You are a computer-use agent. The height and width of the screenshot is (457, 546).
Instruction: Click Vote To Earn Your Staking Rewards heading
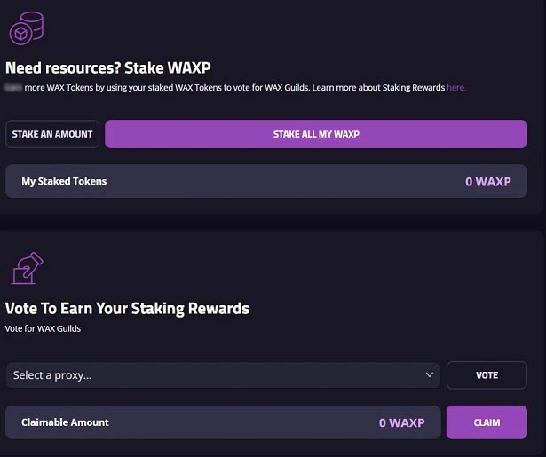128,309
